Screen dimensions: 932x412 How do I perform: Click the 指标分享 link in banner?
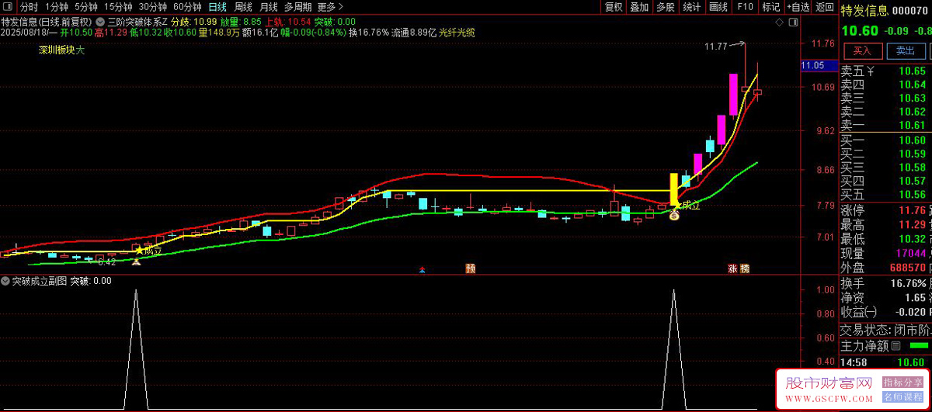902,383
